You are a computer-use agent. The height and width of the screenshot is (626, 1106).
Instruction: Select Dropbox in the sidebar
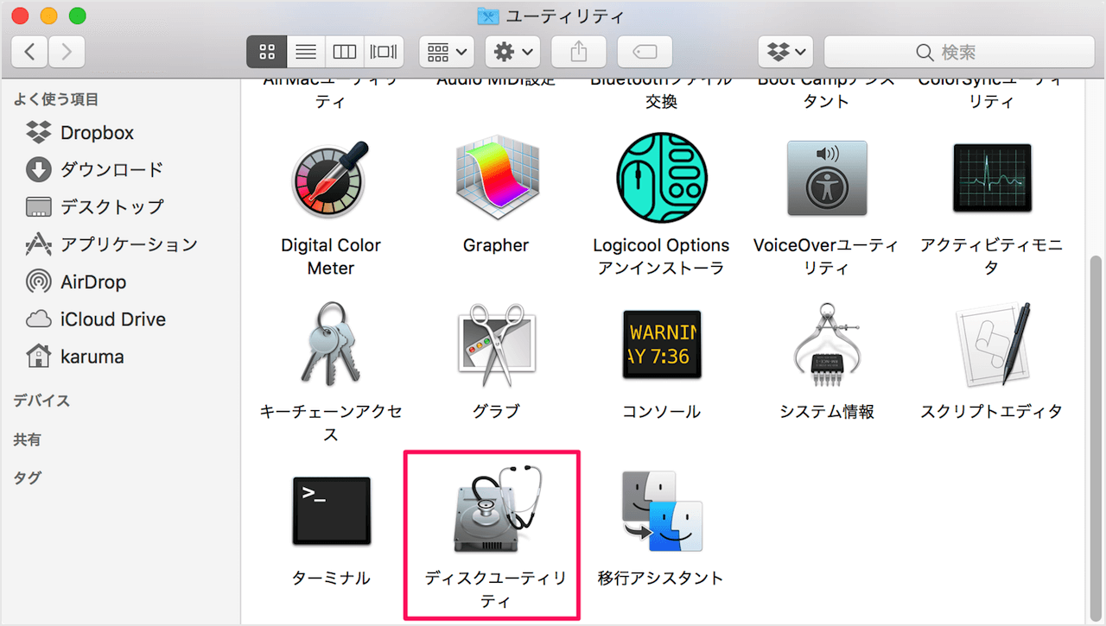point(97,133)
